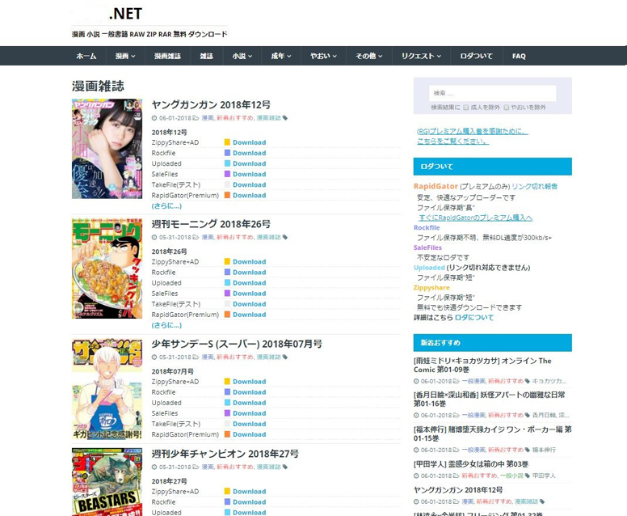Click orange RapidGator icon for 週刊モーニング
Screen dimensions: 627x516
tap(227, 315)
